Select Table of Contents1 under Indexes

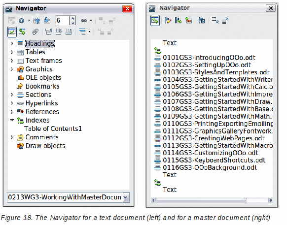click(x=53, y=129)
